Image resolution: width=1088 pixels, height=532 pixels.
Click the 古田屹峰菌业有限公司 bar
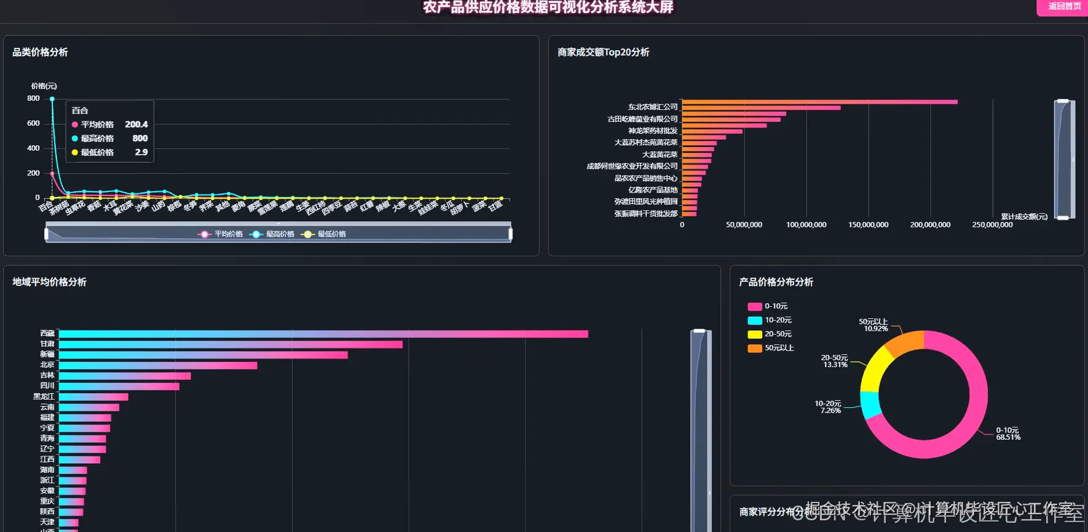click(731, 119)
